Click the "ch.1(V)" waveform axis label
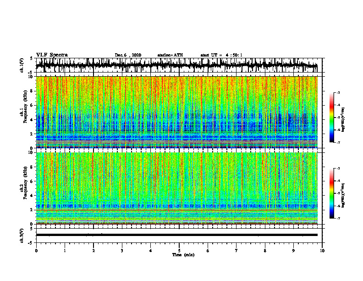The height and width of the screenshot is (281, 363). 22,65
